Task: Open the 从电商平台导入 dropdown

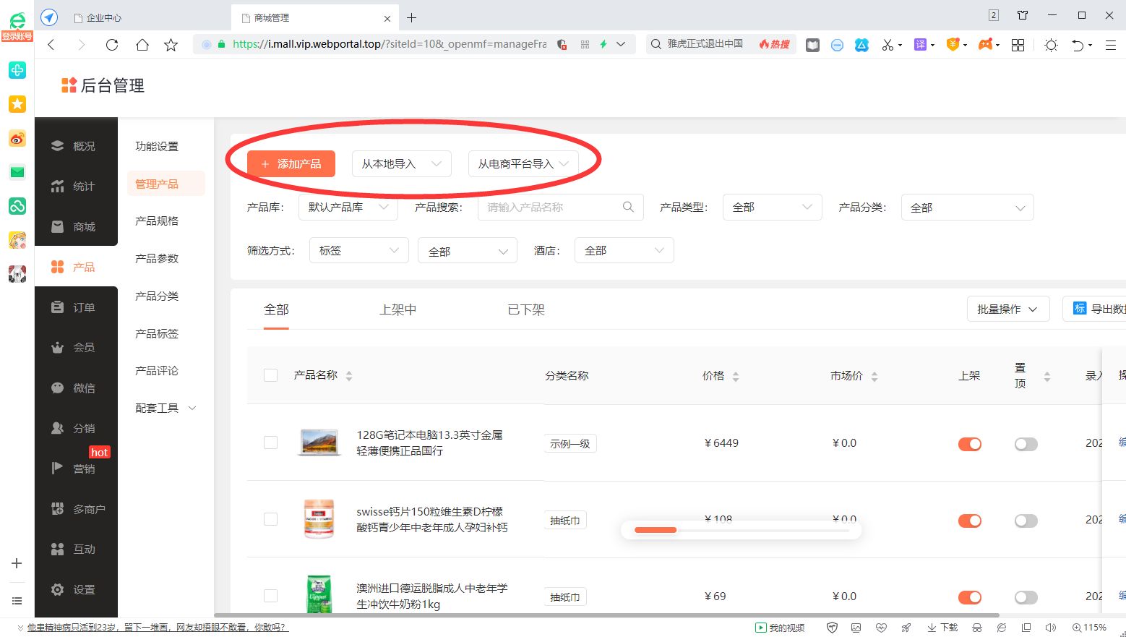Action: pyautogui.click(x=523, y=163)
